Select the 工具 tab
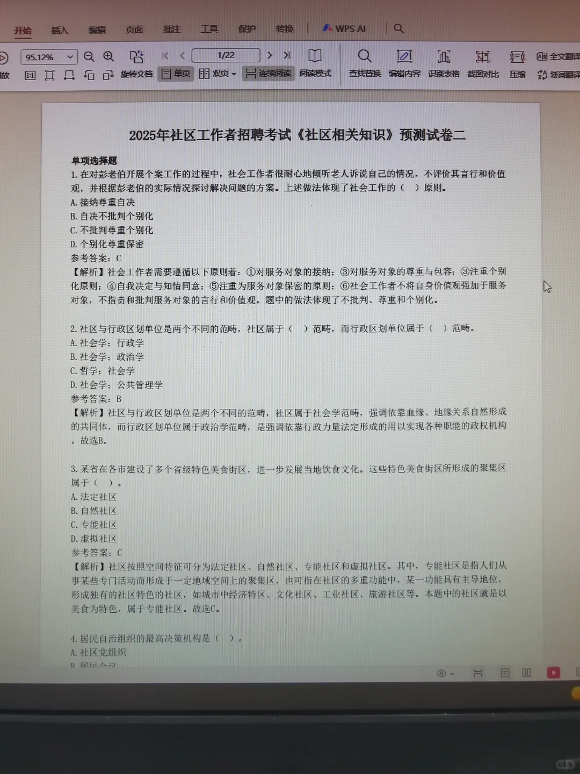This screenshot has width=580, height=774. click(209, 29)
